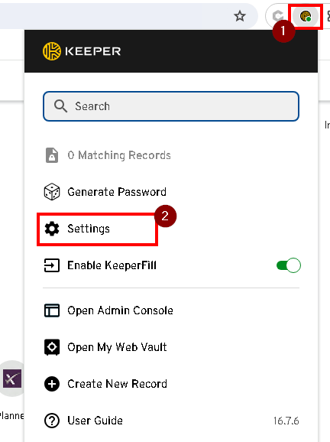Click the Keeper logo in the black header

pyautogui.click(x=82, y=51)
